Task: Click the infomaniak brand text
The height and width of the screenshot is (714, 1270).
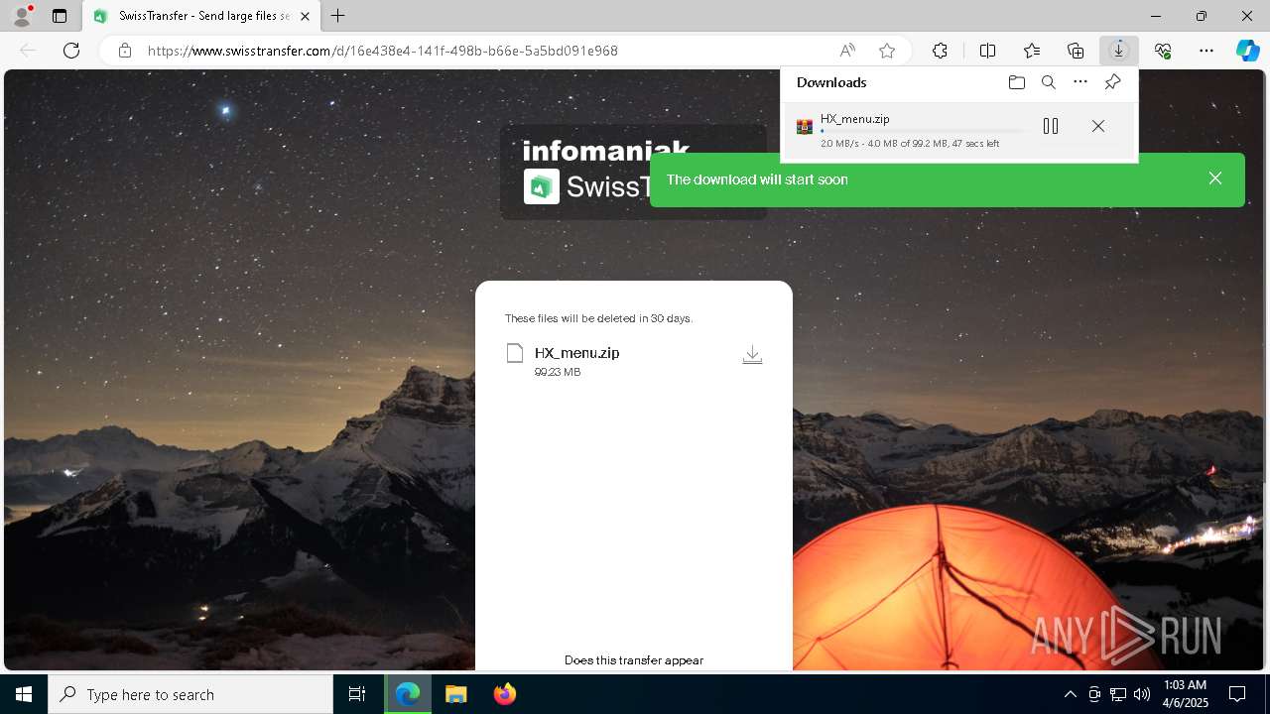Action: pos(605,151)
